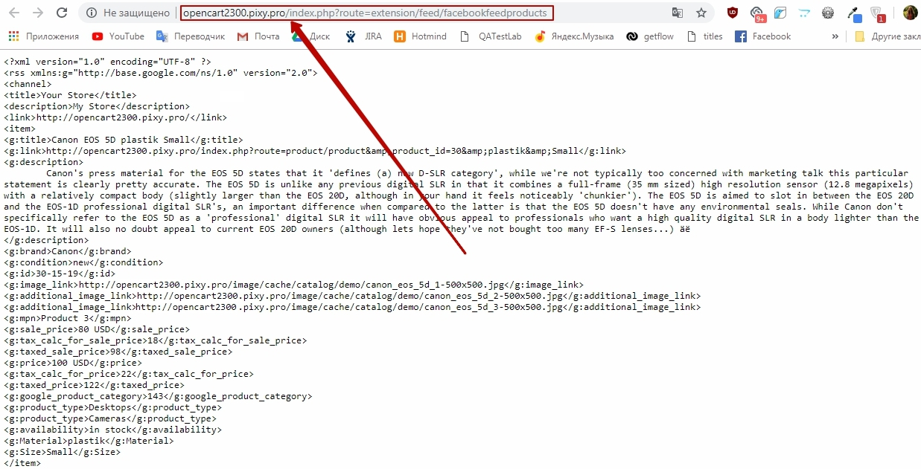This screenshot has width=921, height=469.
Task: Click the g:condition new line
Action: pyautogui.click(x=83, y=263)
